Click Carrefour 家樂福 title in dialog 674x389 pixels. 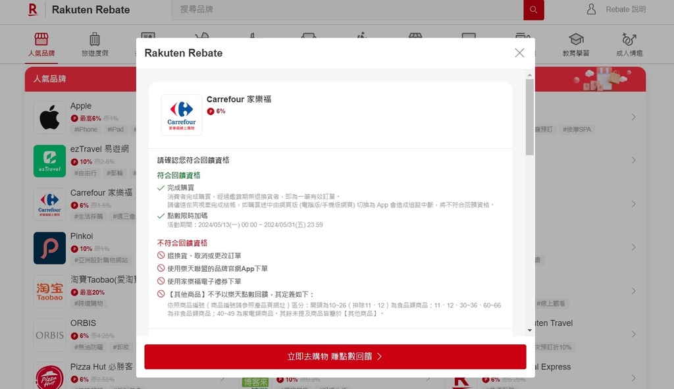coord(239,99)
